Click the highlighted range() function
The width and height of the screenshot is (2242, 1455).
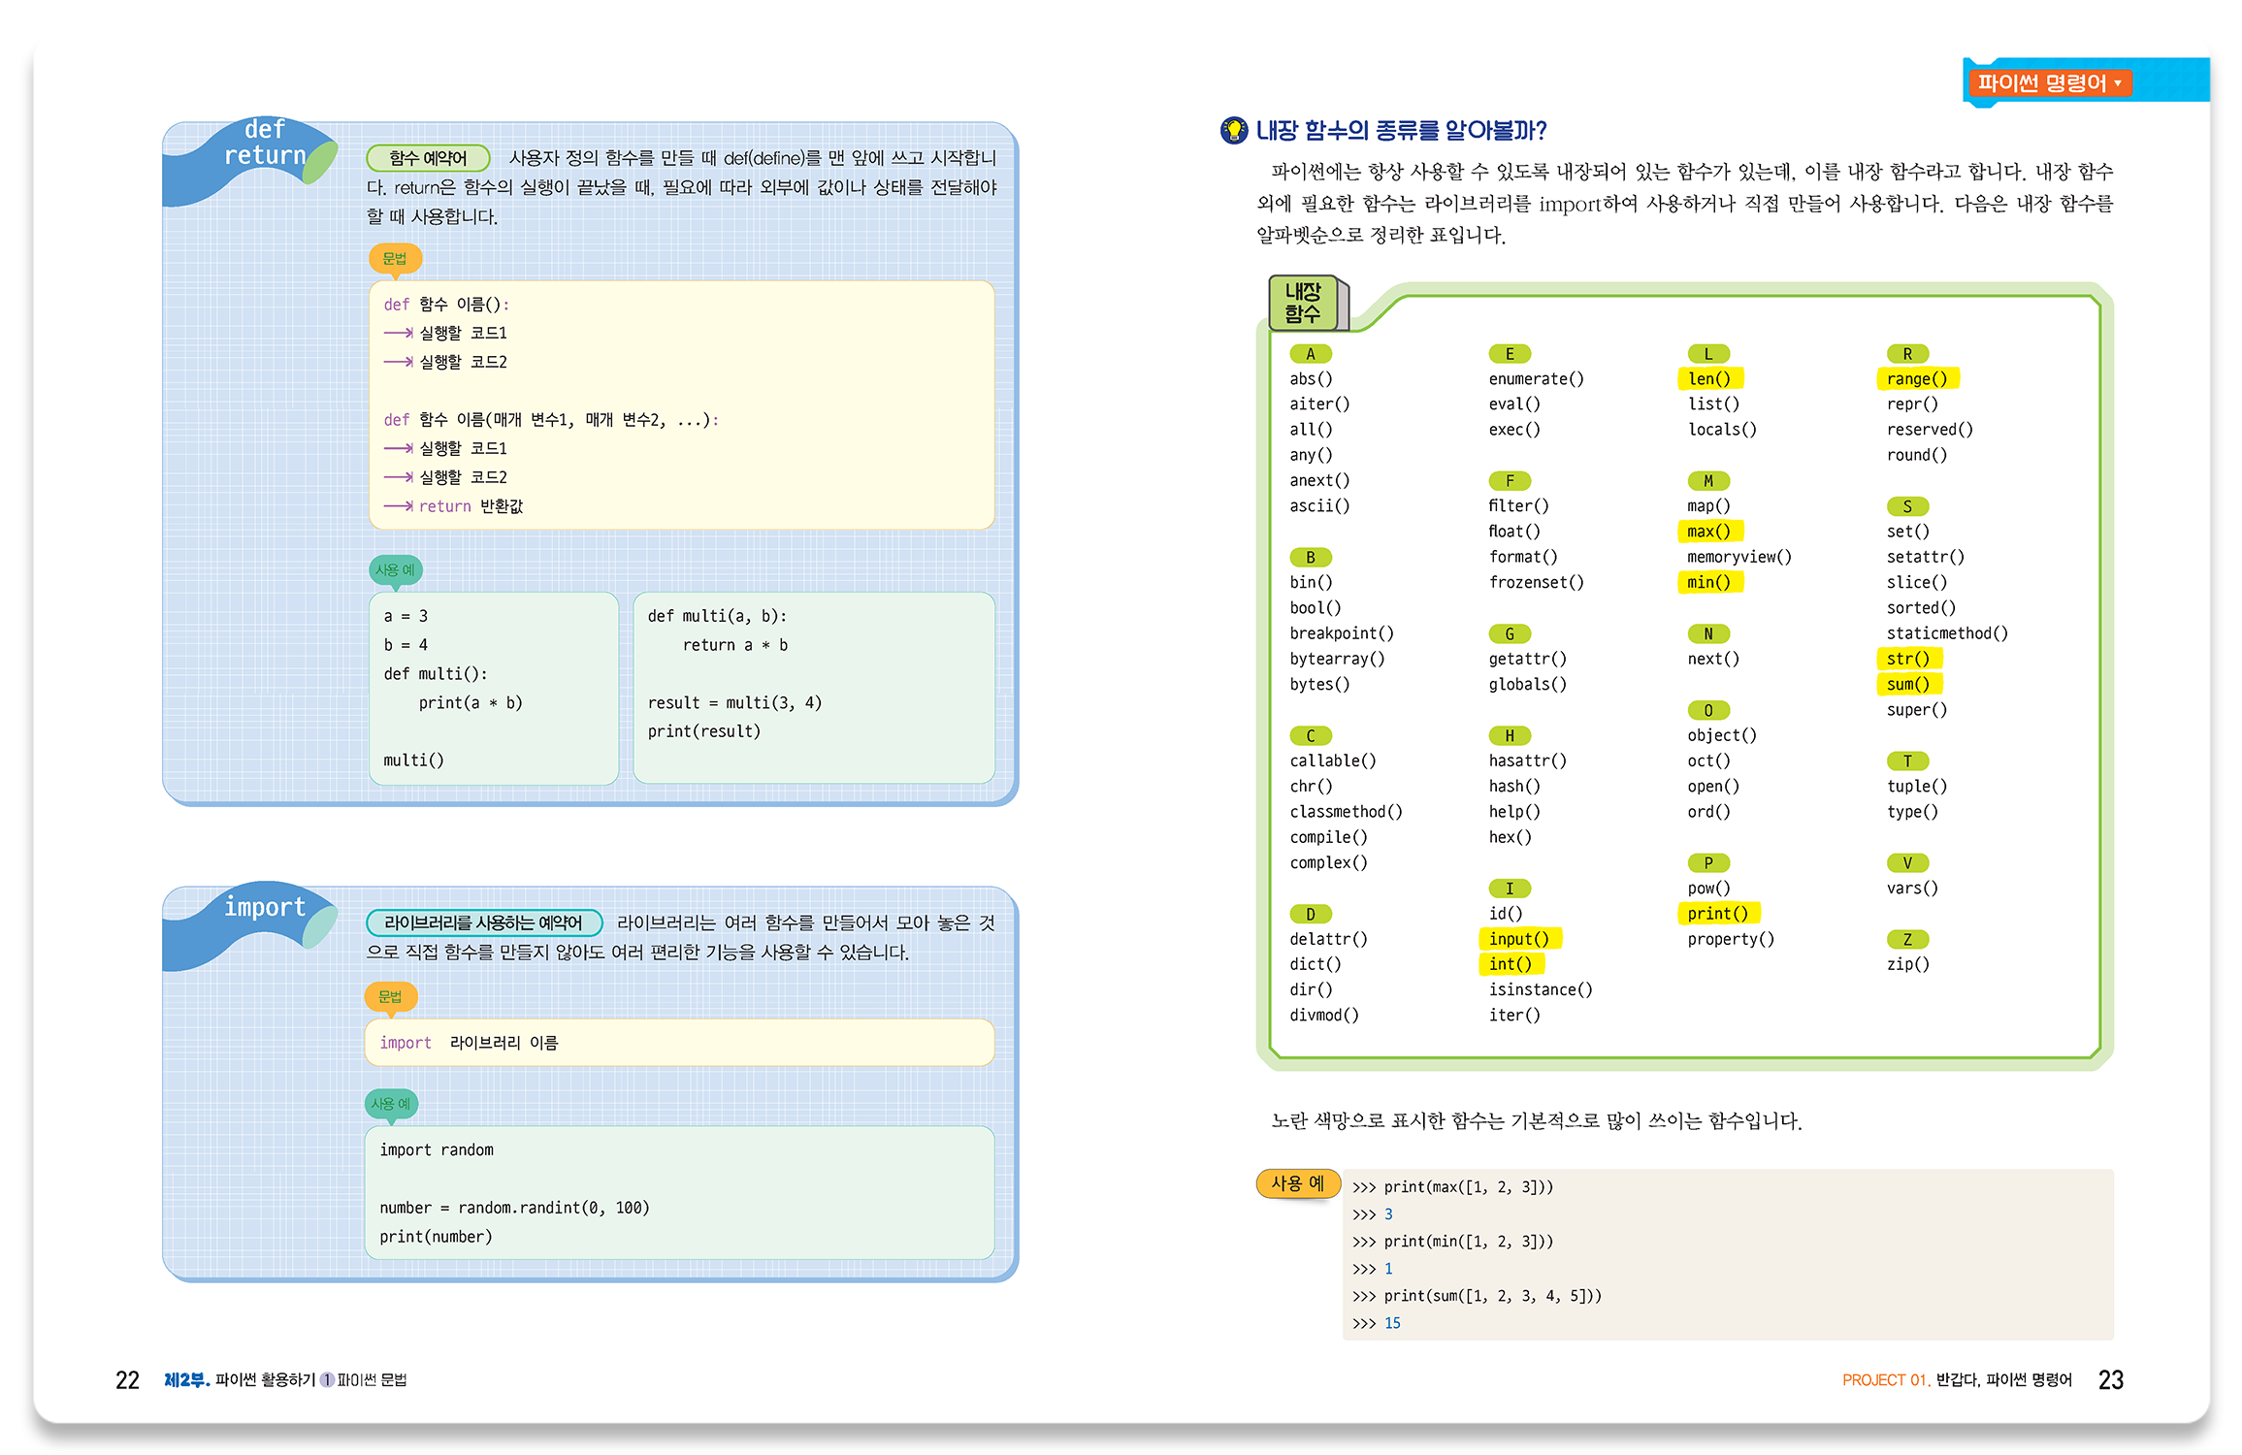[x=1916, y=379]
